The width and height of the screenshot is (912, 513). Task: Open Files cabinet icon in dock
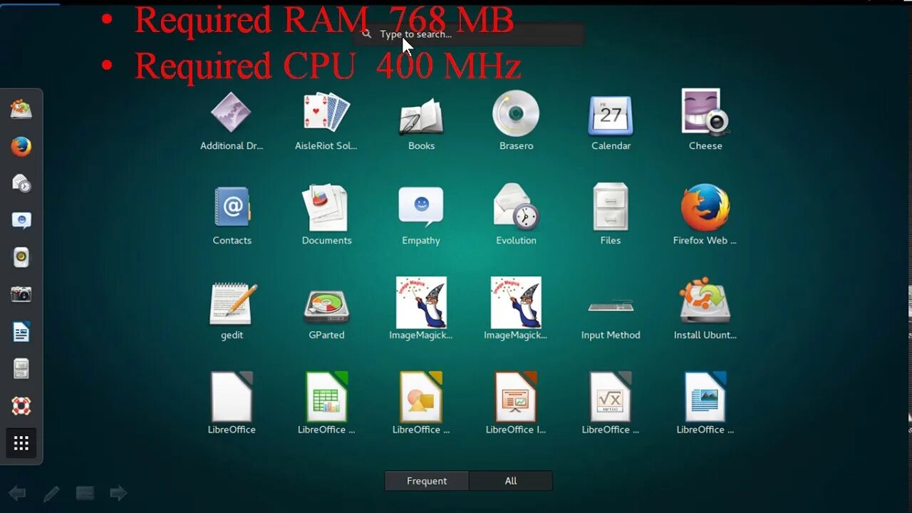(21, 369)
